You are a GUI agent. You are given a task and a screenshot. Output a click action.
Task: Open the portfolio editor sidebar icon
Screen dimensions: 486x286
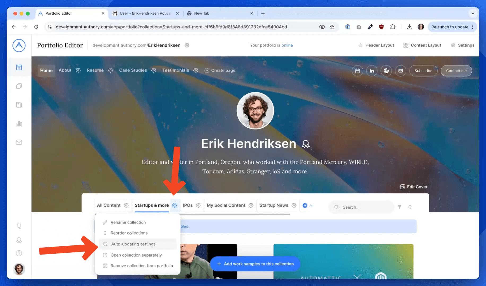19,67
